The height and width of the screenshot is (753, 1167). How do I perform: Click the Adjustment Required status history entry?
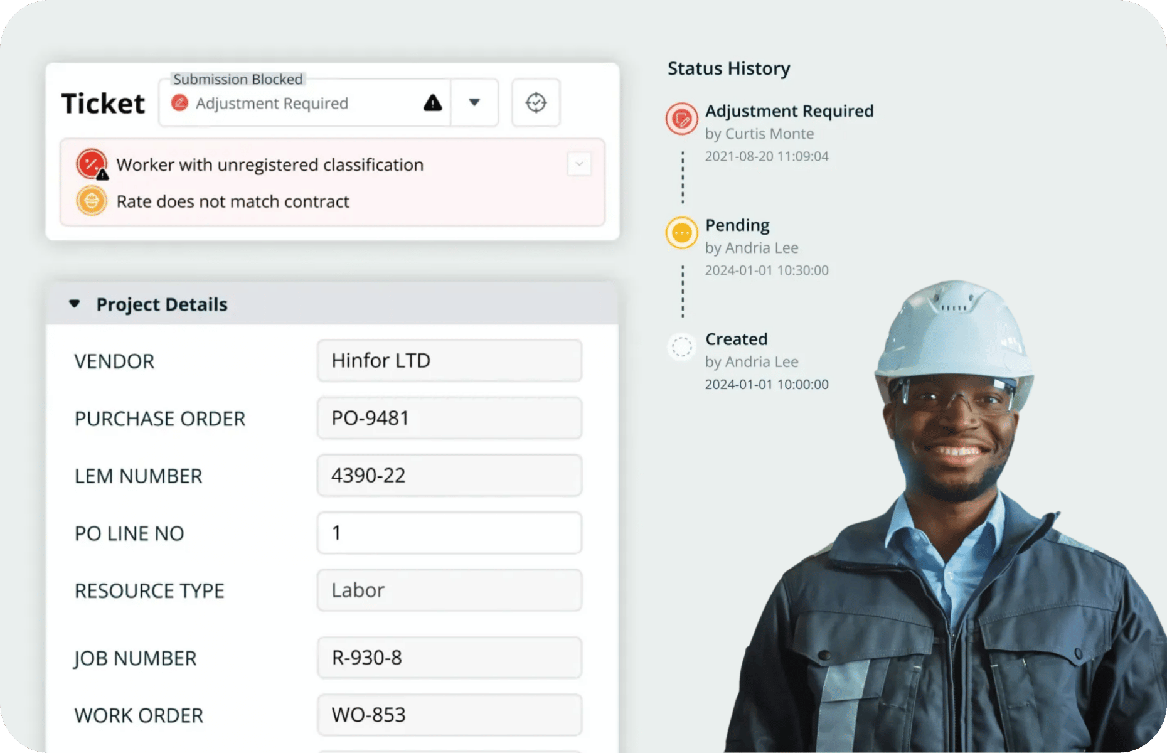point(789,112)
